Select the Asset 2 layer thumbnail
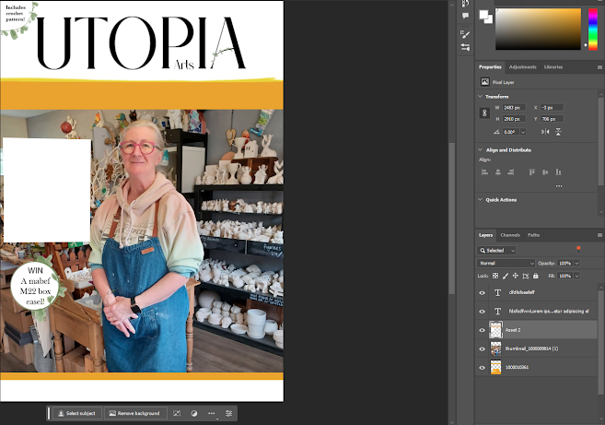This screenshot has width=605, height=425. 495,330
